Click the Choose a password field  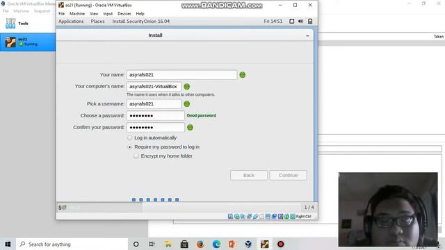coord(156,116)
